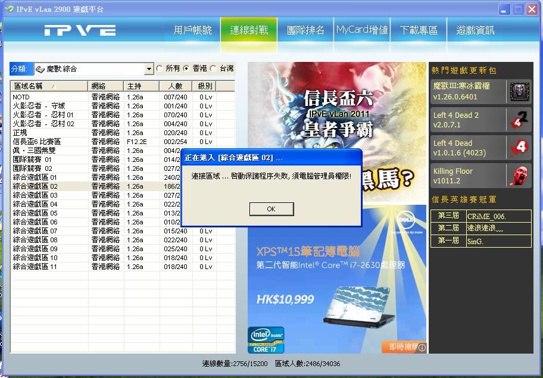Click the Left 4 Dead 2 icon

[x=519, y=120]
